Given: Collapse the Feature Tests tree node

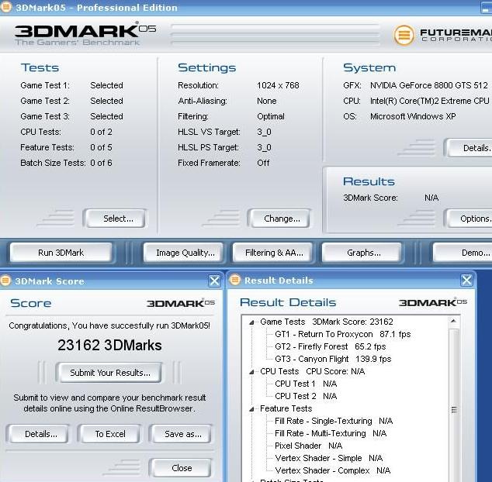Looking at the screenshot, I should click(251, 409).
